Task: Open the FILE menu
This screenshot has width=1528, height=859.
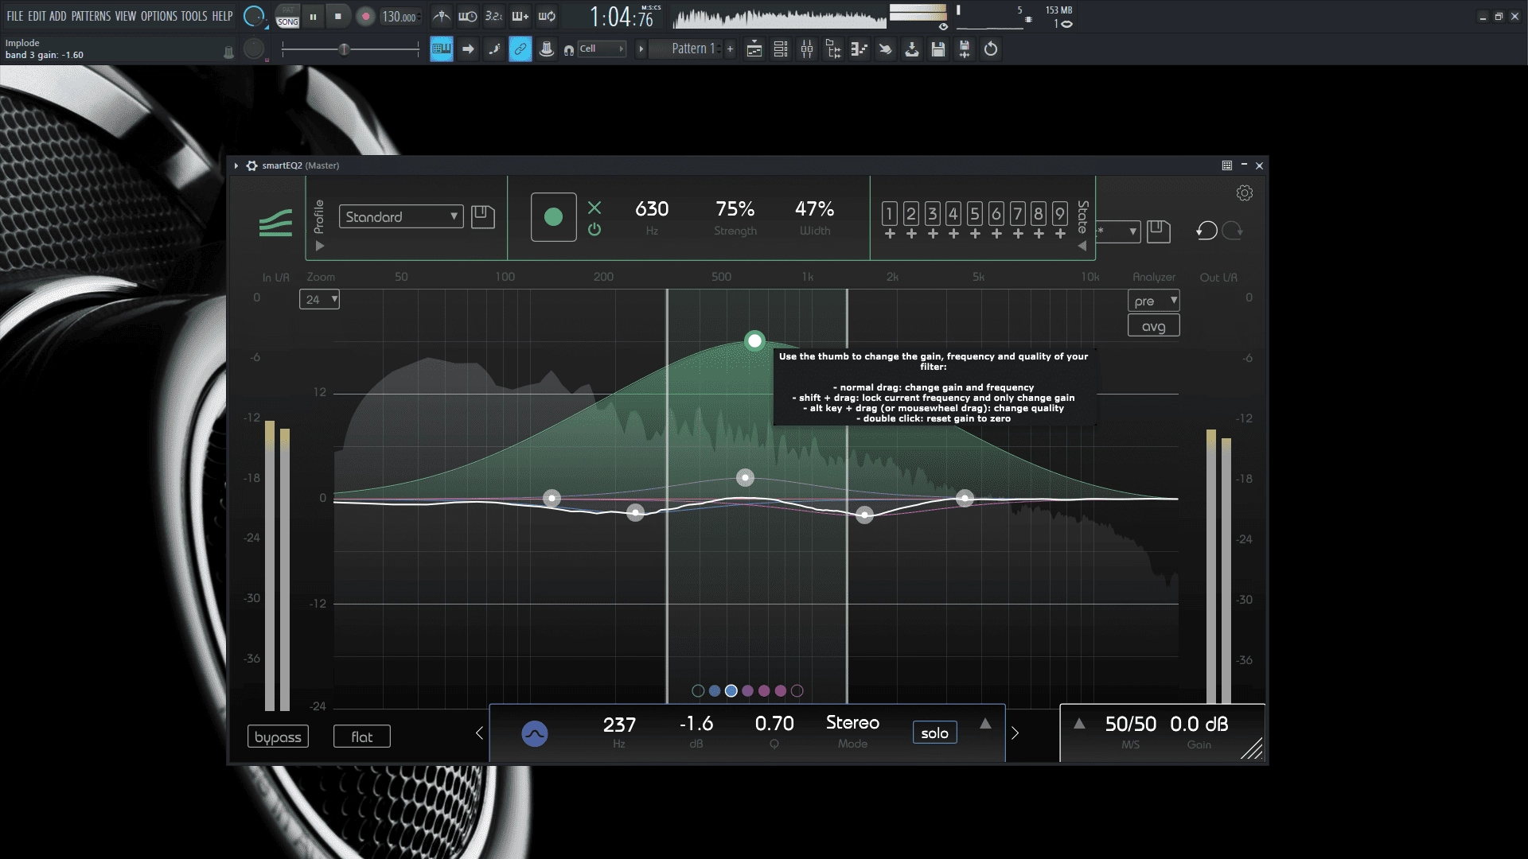Action: [15, 16]
